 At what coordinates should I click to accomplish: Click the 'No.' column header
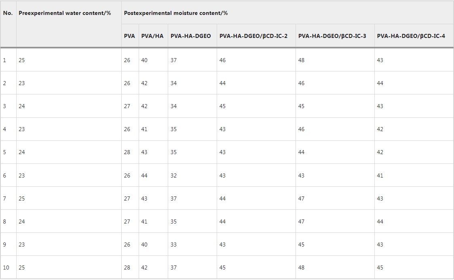pos(8,13)
